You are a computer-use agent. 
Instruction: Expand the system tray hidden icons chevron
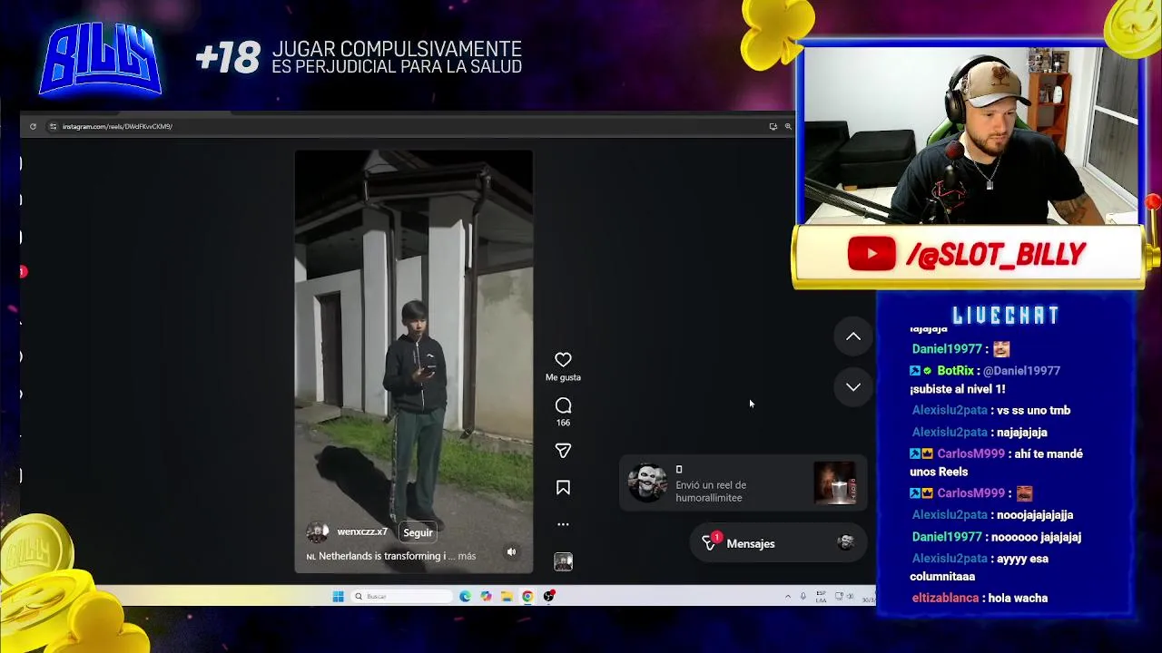point(787,596)
